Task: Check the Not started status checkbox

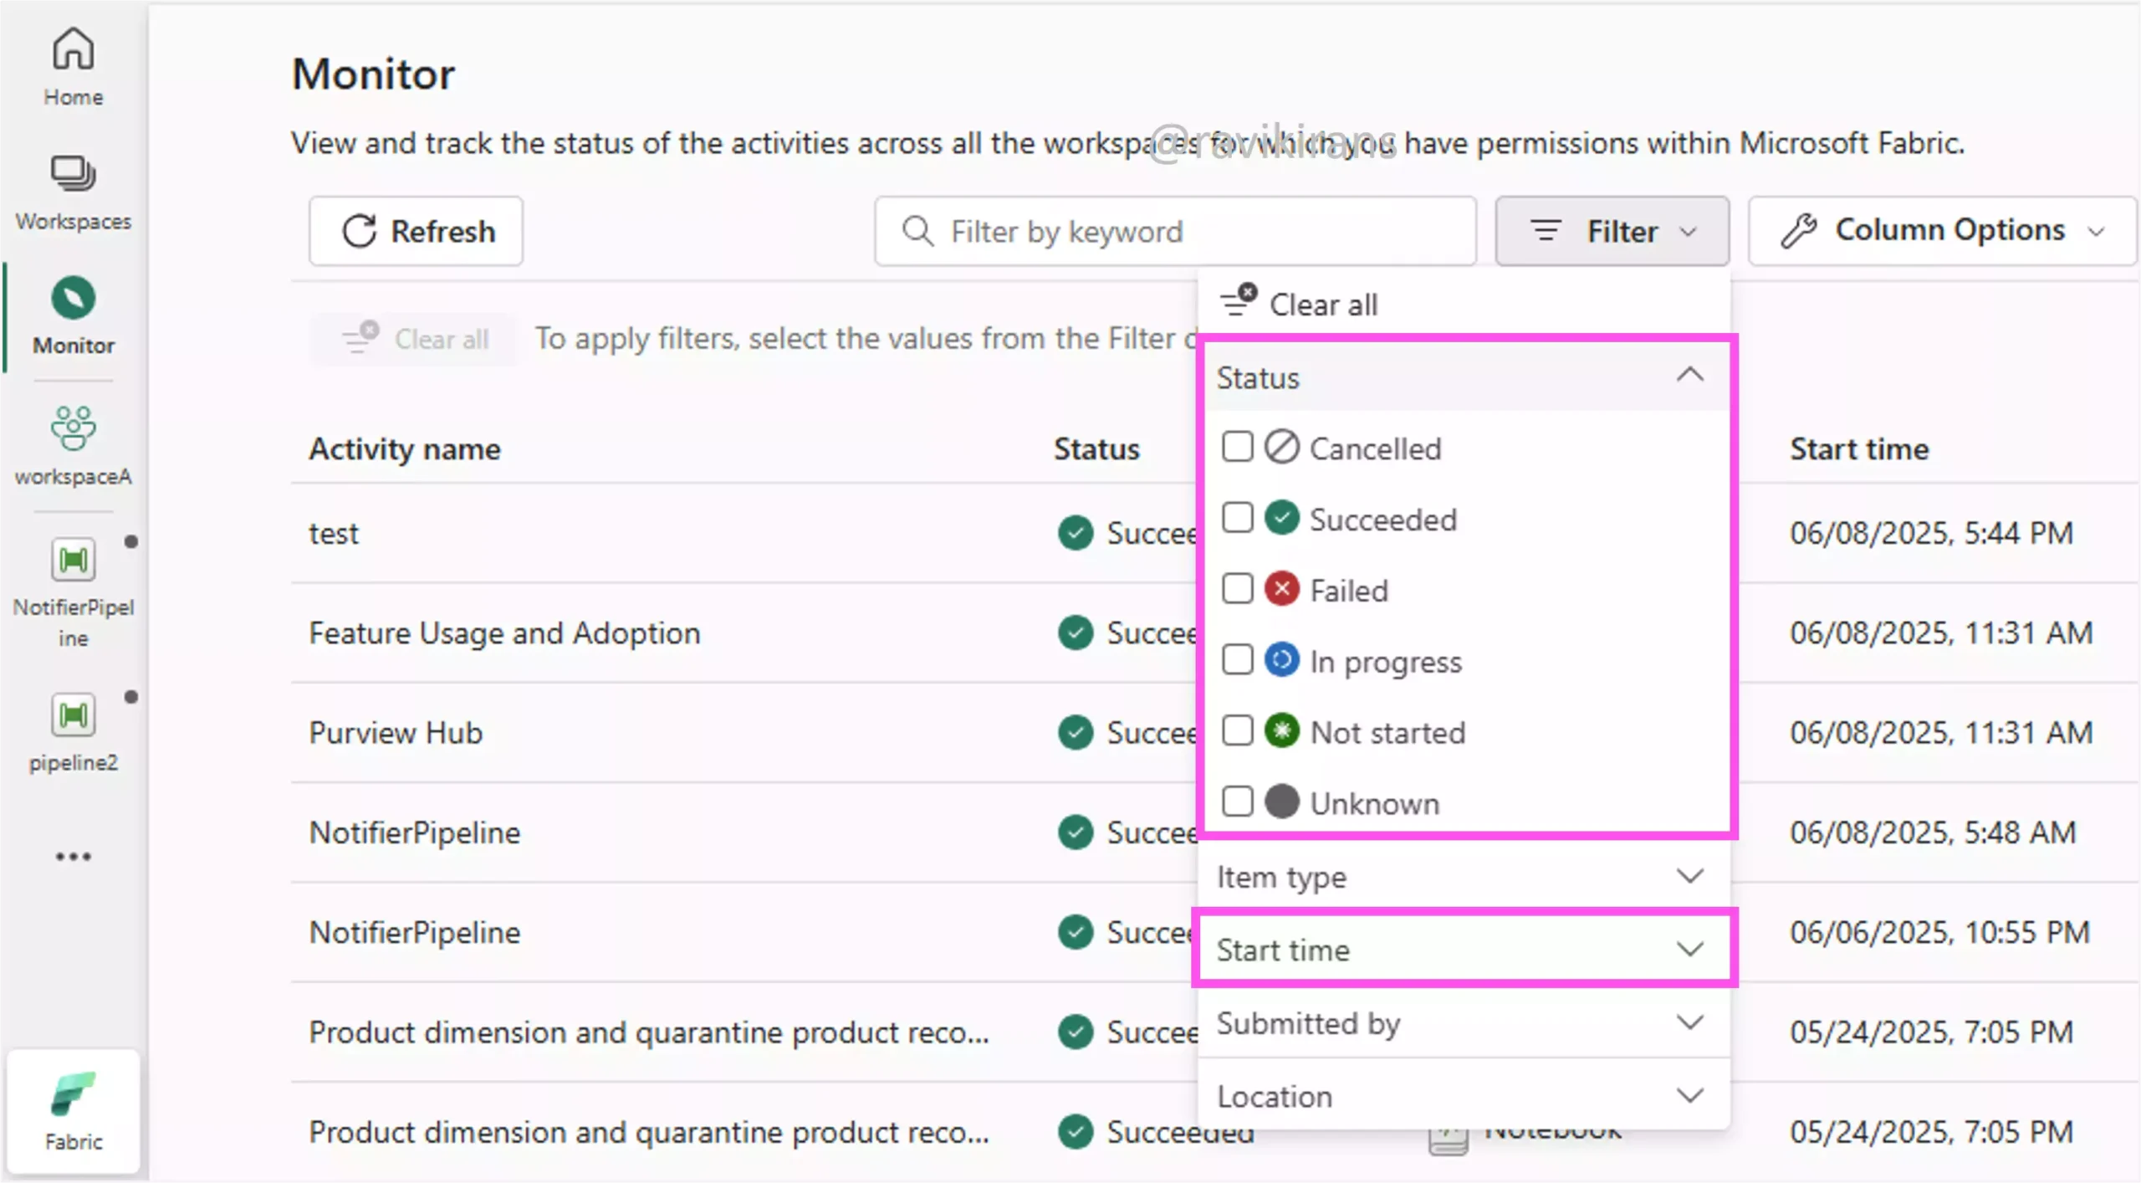Action: coord(1238,732)
